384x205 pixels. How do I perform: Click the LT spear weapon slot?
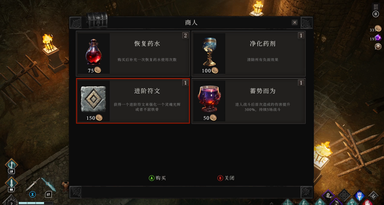[x=48, y=188]
